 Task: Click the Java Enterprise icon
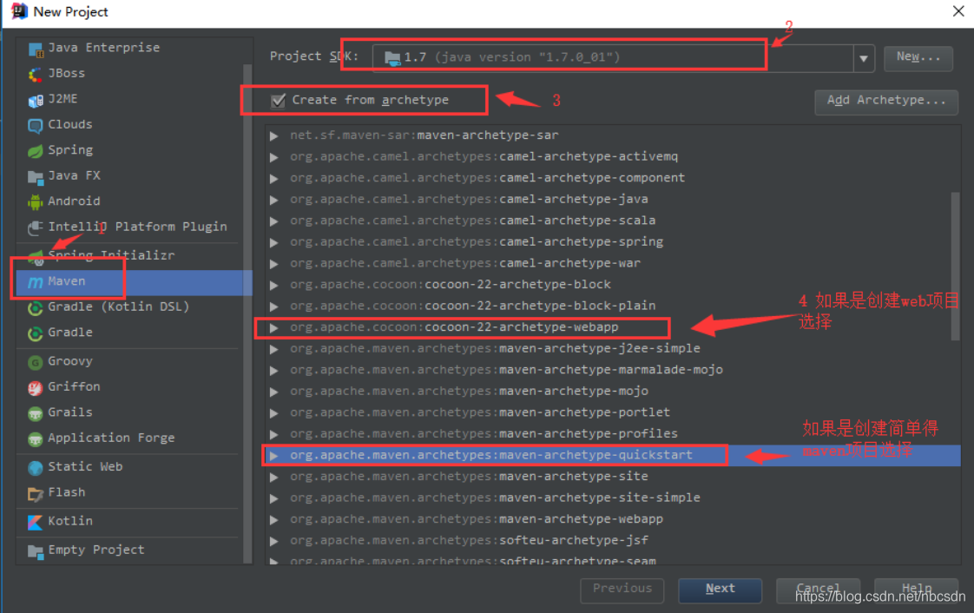36,49
